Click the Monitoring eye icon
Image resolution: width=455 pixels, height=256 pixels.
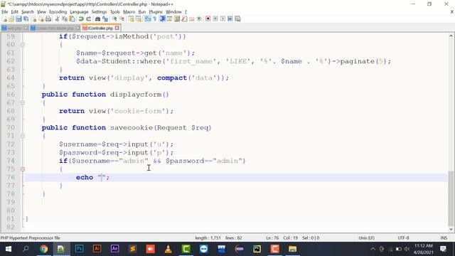tap(199, 19)
